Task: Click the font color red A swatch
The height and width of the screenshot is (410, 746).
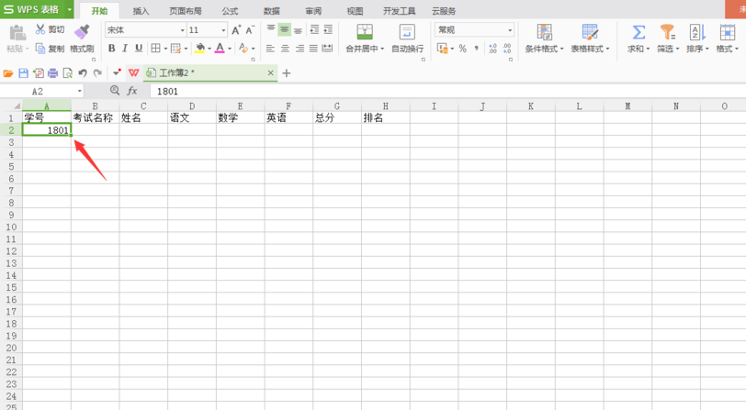Action: point(219,49)
